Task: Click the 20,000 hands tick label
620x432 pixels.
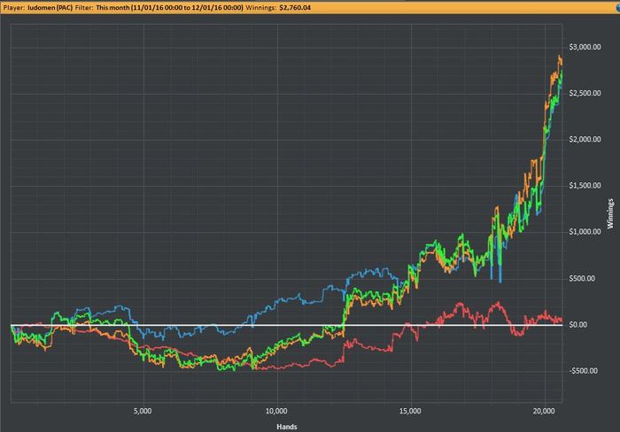Action: tap(543, 411)
